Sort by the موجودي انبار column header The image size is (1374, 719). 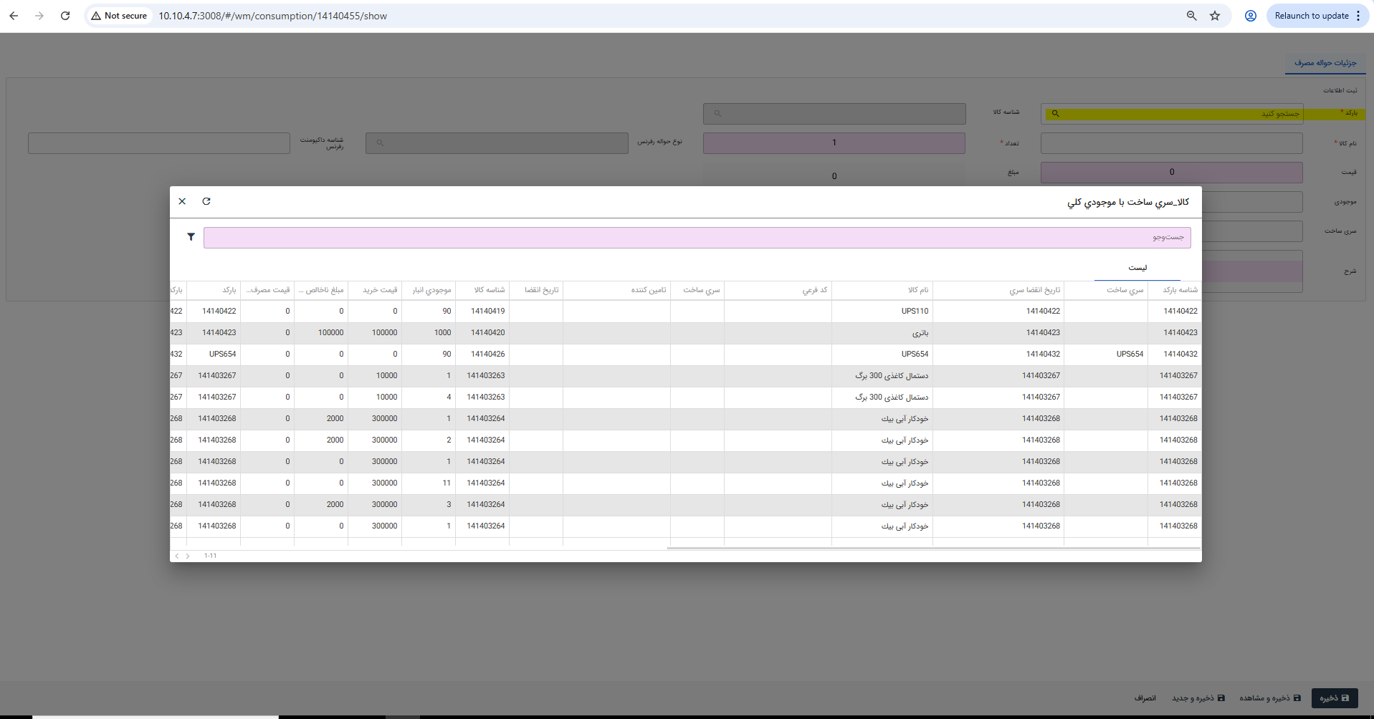coord(431,290)
